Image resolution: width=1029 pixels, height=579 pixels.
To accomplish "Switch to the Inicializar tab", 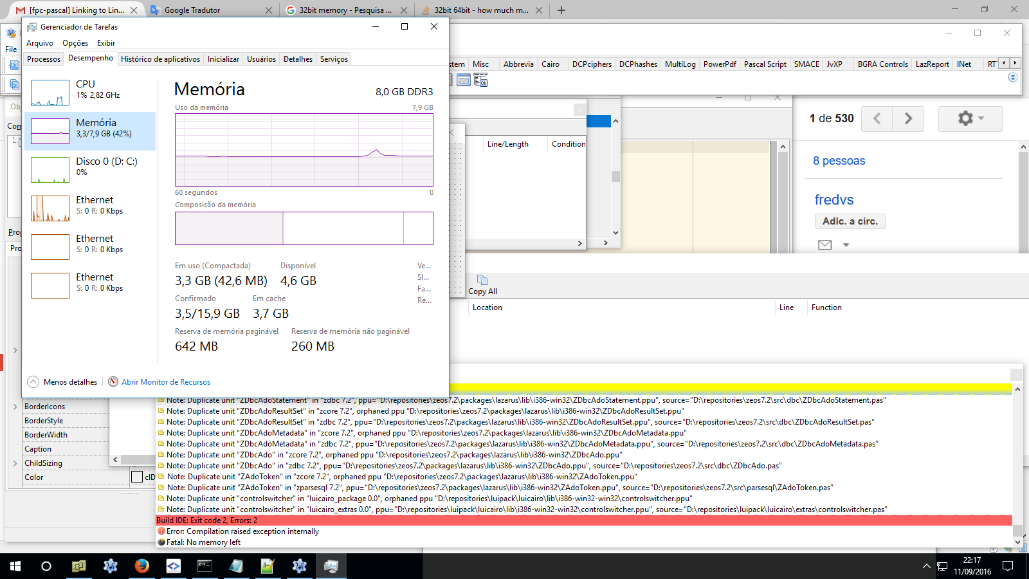I will (223, 59).
